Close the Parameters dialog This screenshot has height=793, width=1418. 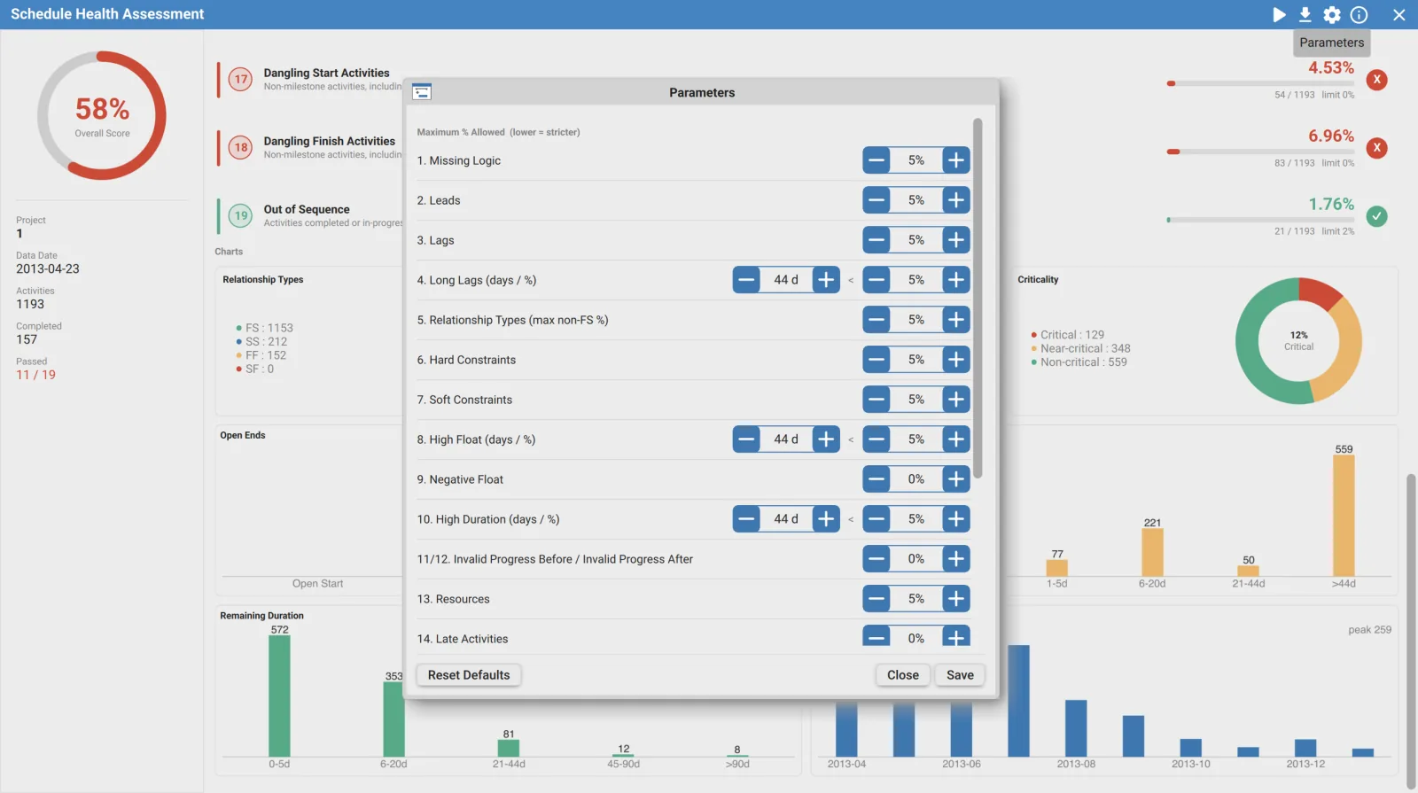pyautogui.click(x=903, y=675)
